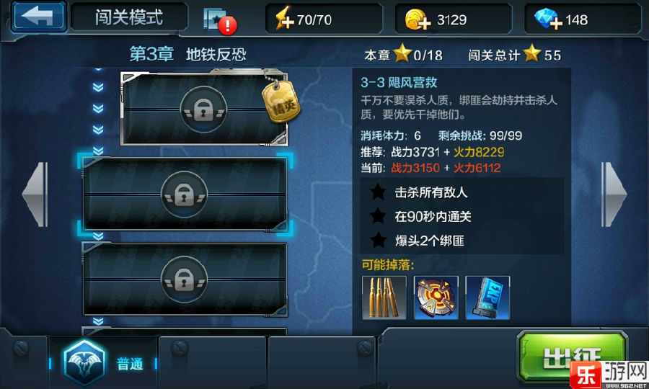Image resolution: width=649 pixels, height=389 pixels.
Task: Check the EXP card drop reward
Action: coord(487,298)
